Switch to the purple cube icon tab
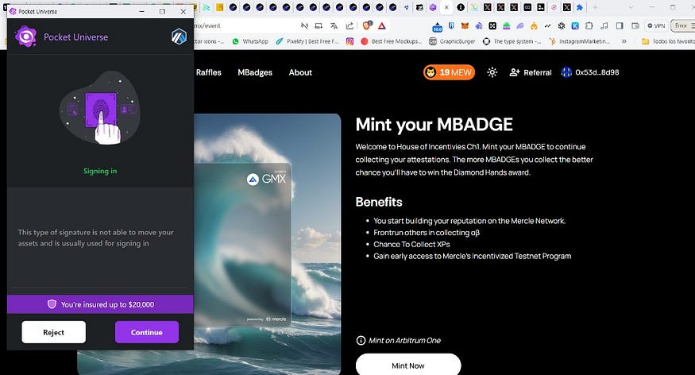695x375 pixels. [433, 7]
